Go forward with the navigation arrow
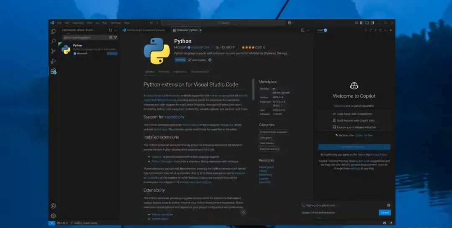The height and width of the screenshot is (228, 452). [157, 23]
